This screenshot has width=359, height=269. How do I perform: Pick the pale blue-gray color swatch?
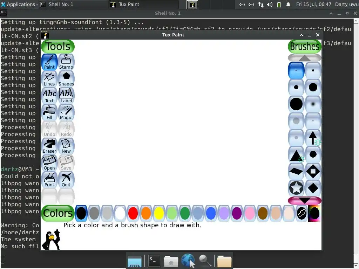tap(198, 213)
